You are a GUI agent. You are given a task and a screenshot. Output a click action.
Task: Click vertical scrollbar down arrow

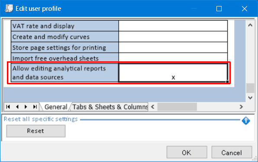pos(250,98)
